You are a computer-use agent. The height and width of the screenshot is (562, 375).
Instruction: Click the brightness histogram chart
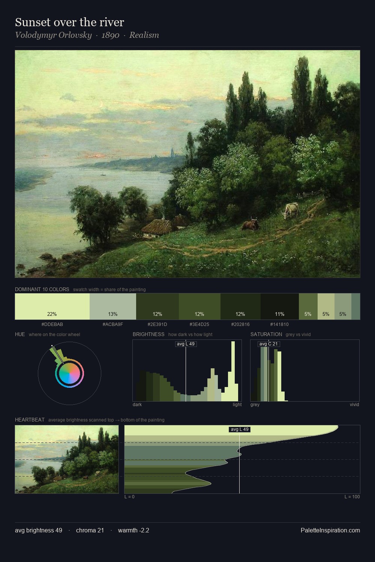[x=187, y=371]
